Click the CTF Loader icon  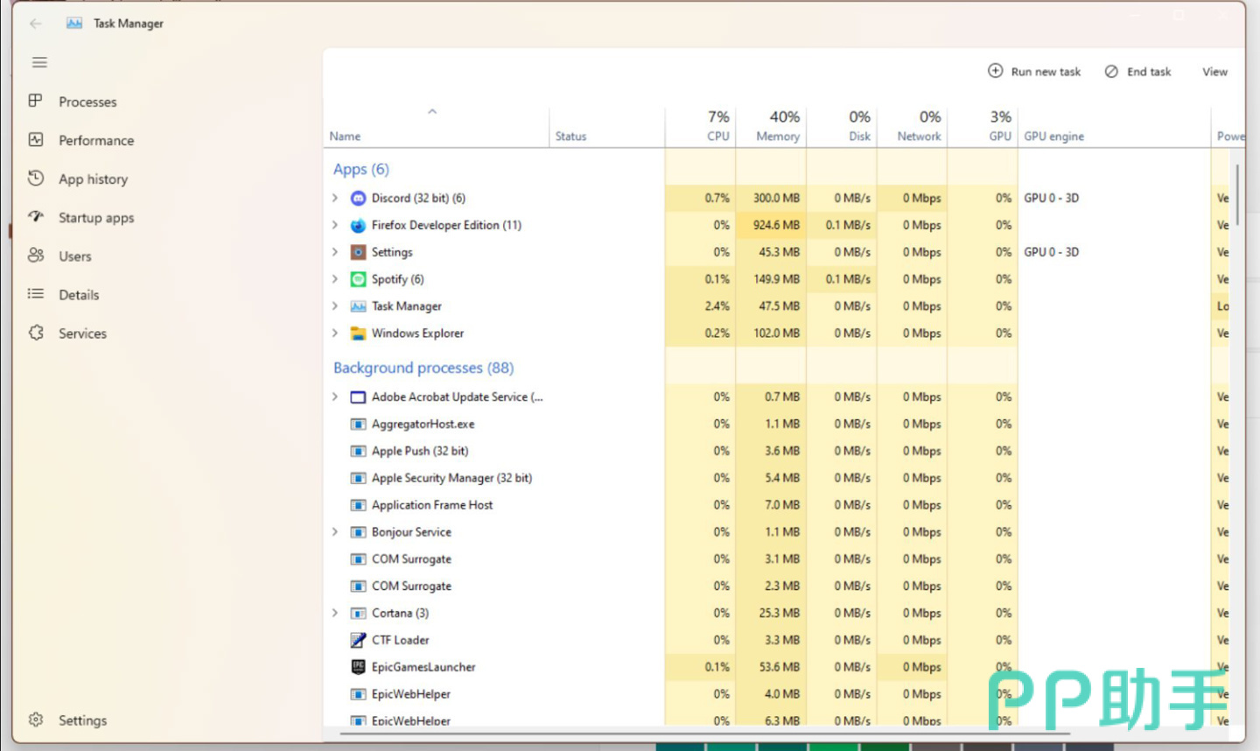pyautogui.click(x=358, y=640)
